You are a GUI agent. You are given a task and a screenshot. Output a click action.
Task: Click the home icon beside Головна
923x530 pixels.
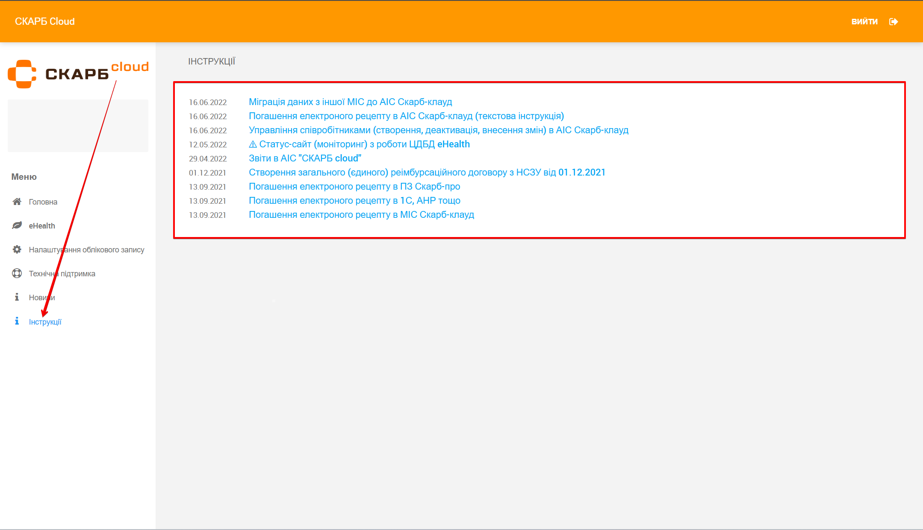coord(17,202)
